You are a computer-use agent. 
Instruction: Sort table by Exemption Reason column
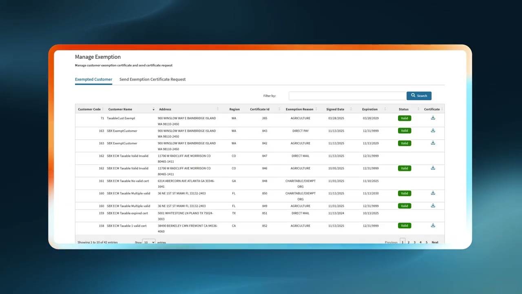point(301,109)
